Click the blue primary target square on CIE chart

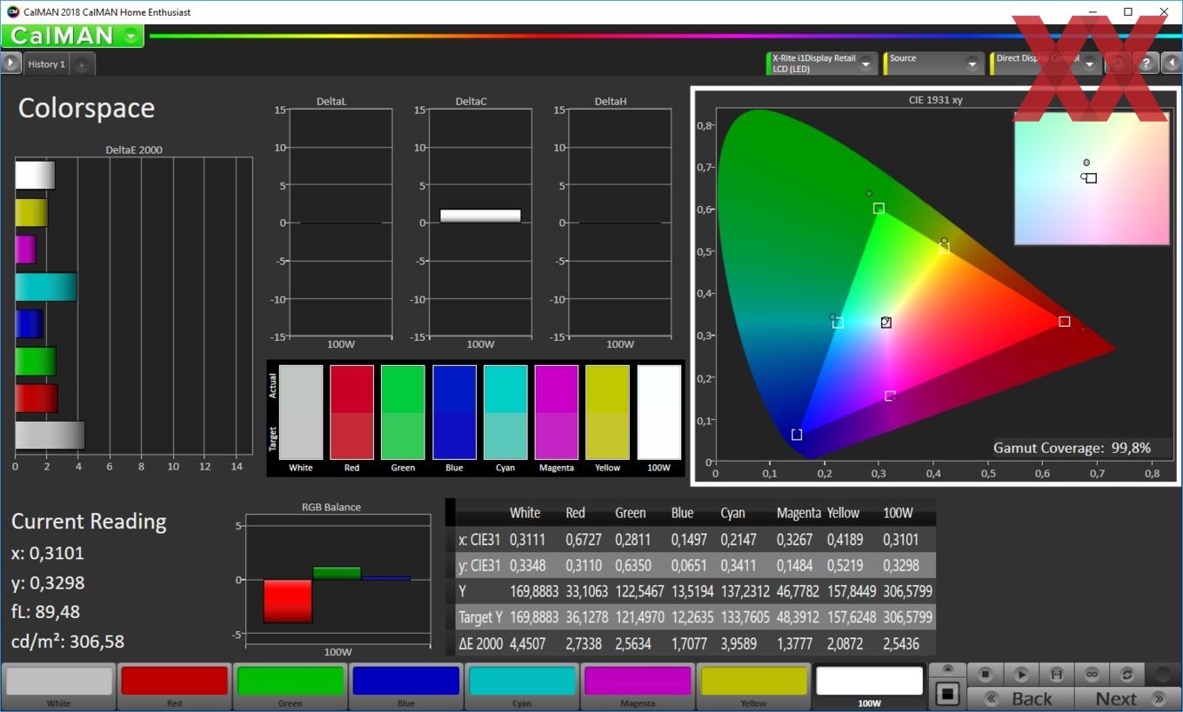tap(797, 435)
